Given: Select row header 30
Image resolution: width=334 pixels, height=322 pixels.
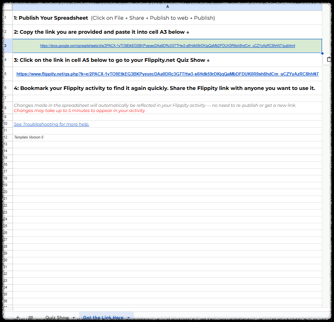Looking at the screenshot, I should [x=8, y=260].
